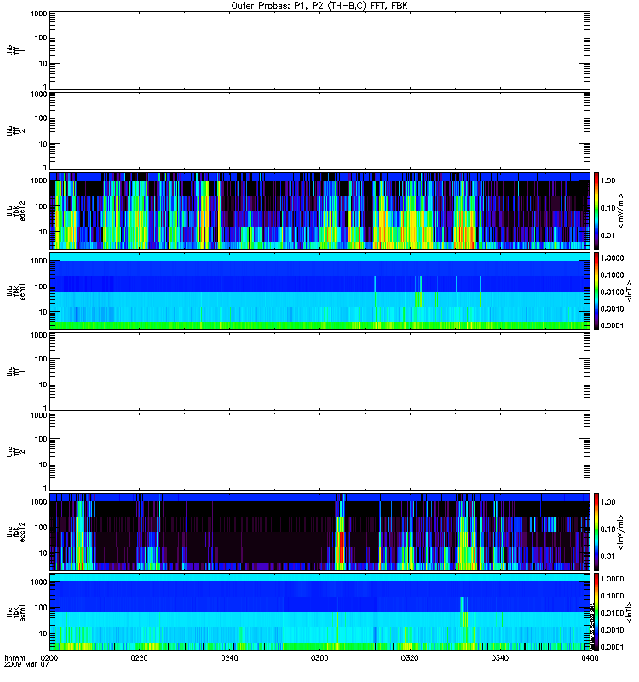Click the 0200 time axis label
639x682 pixels.
pyautogui.click(x=49, y=658)
